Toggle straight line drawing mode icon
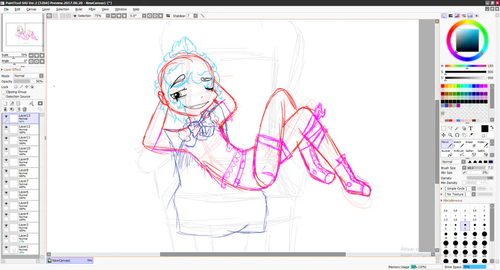500x270 pixels. [202, 16]
